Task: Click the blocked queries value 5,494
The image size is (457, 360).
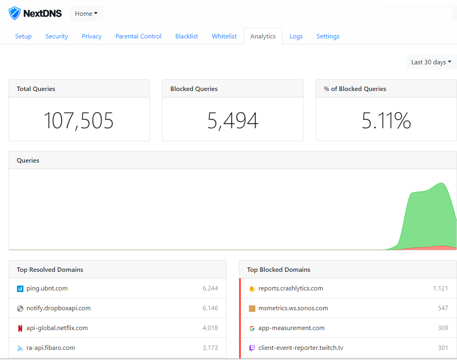Action: (x=233, y=121)
